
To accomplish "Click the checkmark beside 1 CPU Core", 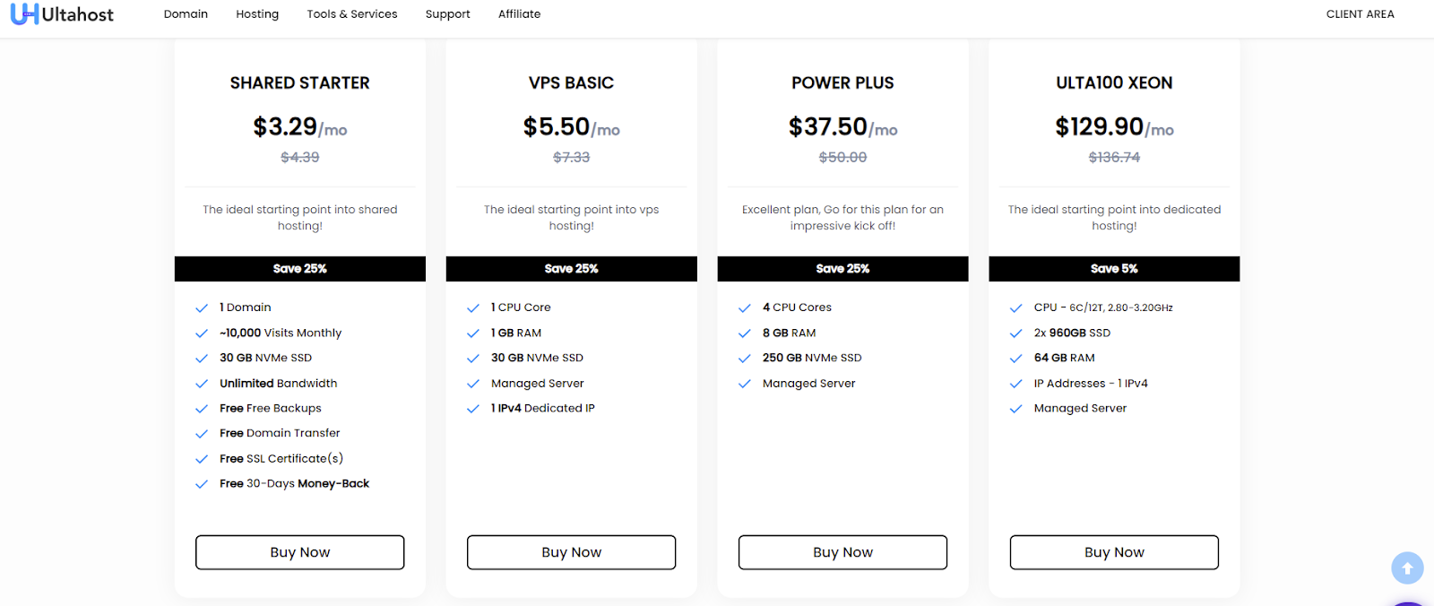I will point(473,307).
